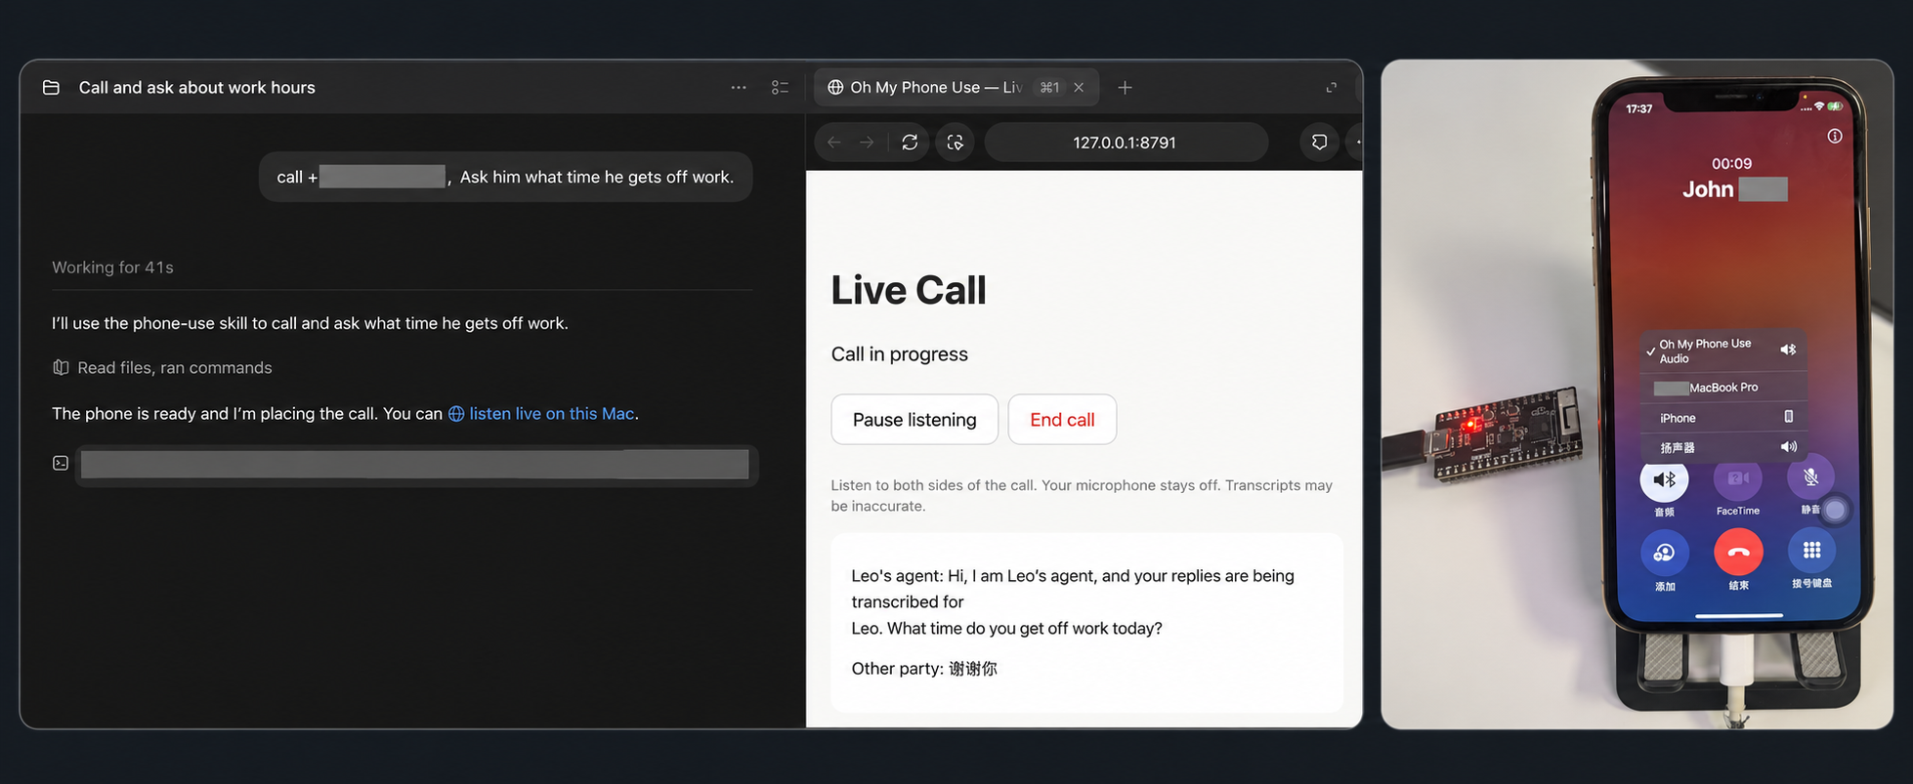Click the Working for 41s status

pos(112,268)
